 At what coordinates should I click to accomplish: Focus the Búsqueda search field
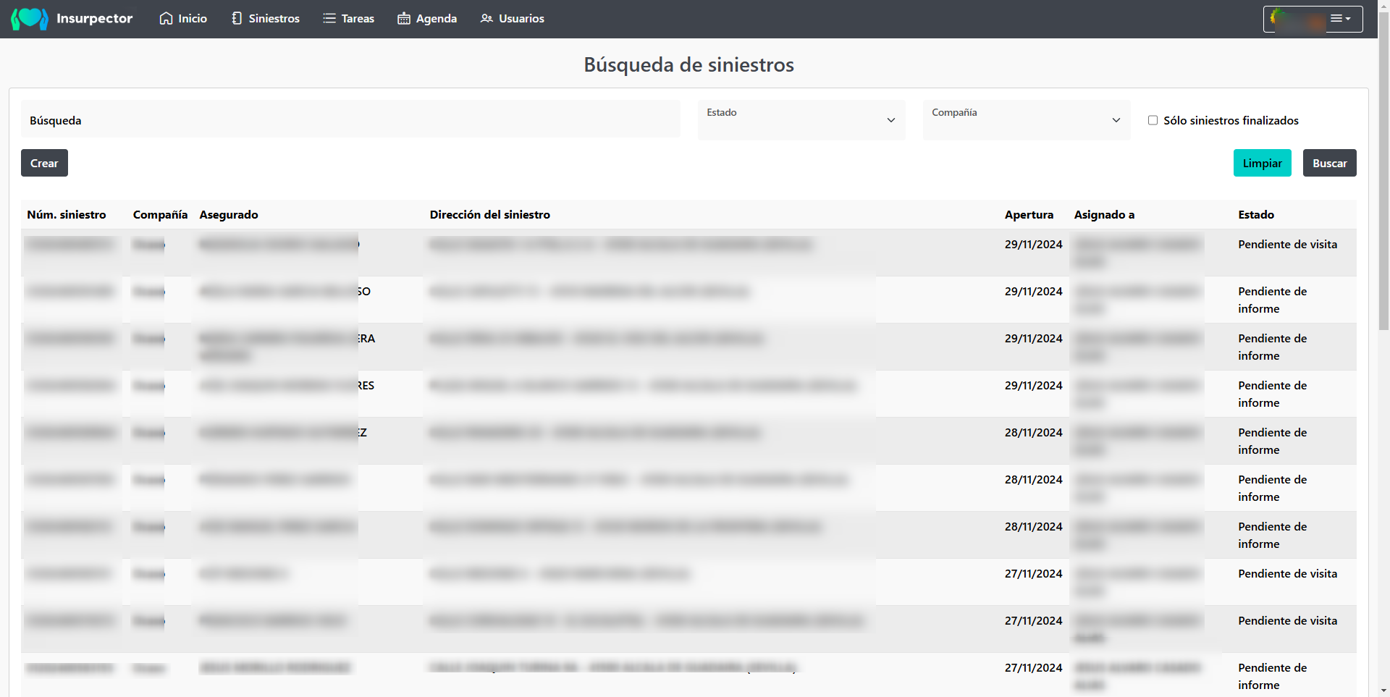(x=350, y=120)
